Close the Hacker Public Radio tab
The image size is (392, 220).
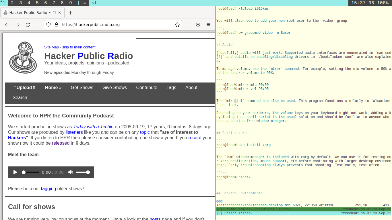tap(60, 13)
